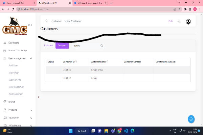The image size is (203, 135).
Task: Open Dashboard from the sidebar
Action: [14, 43]
